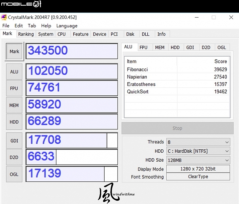Open the Edit menu
This screenshot has width=239, height=204.
19,26
